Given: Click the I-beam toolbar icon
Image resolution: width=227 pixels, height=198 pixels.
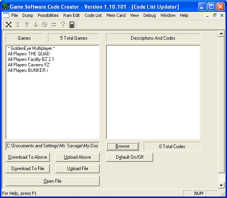Looking at the screenshot, I should coord(18,25).
